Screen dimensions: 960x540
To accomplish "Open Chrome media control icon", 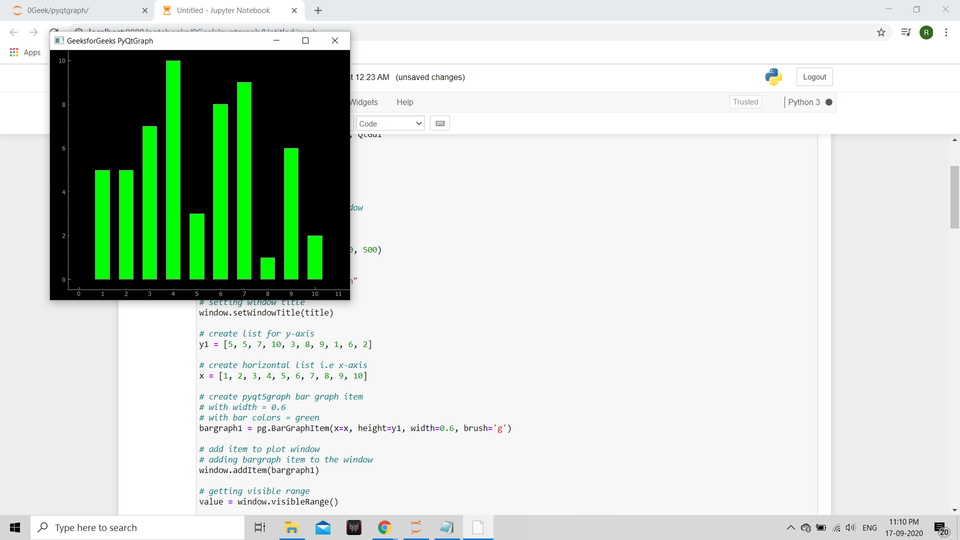I will pos(906,32).
